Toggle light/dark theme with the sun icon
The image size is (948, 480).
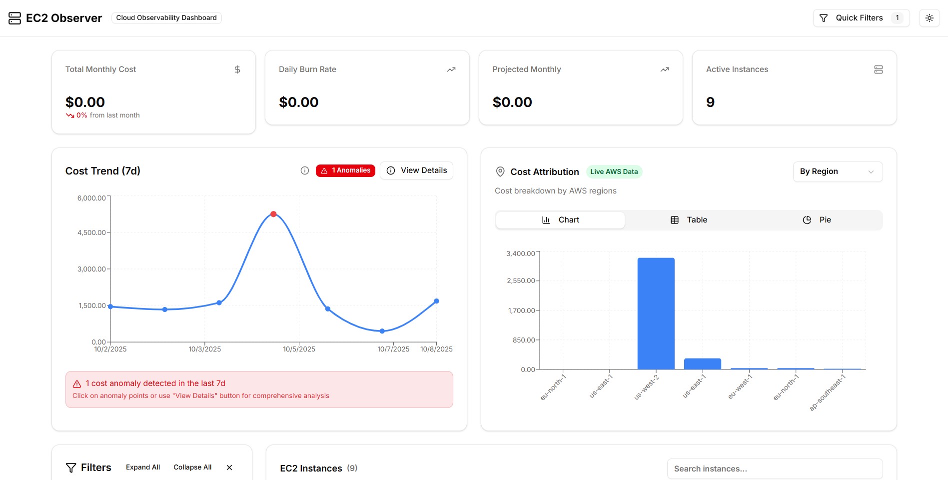pos(930,18)
